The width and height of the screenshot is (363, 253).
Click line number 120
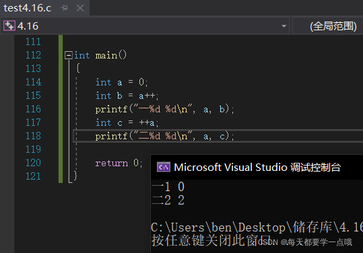(34, 163)
